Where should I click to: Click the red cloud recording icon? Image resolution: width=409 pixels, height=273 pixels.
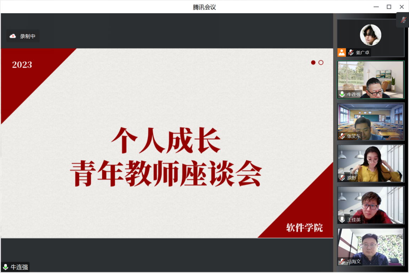(x=13, y=36)
